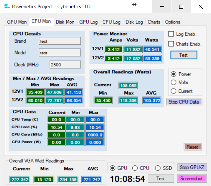
Task: Click the 12V1 Max reading 47.606
Action: click(54, 92)
